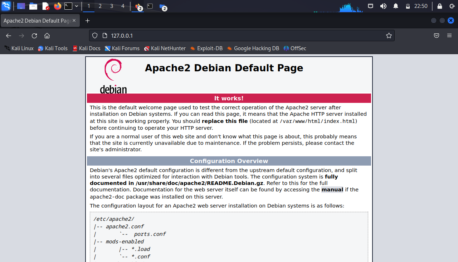Select the Firefox taskbar window group

(x=138, y=6)
